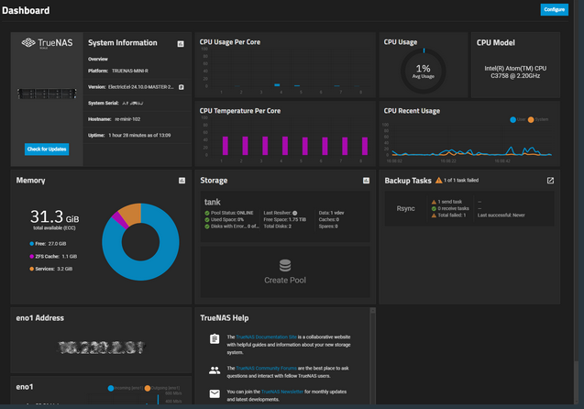The image size is (584, 409).
Task: Toggle System series in CPU Recent Usage legend
Action: (x=539, y=119)
